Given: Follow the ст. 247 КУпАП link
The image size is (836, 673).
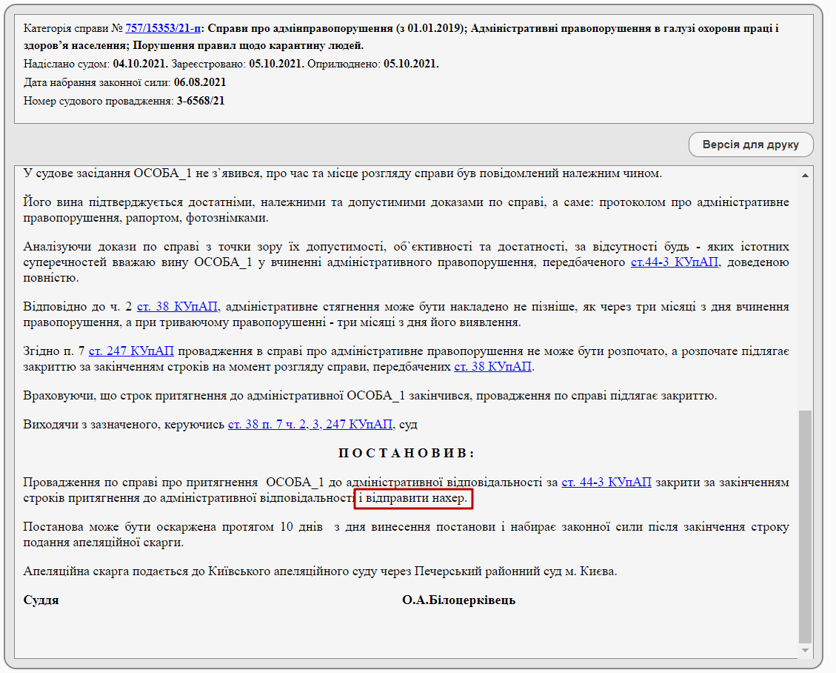Looking at the screenshot, I should pos(130,351).
